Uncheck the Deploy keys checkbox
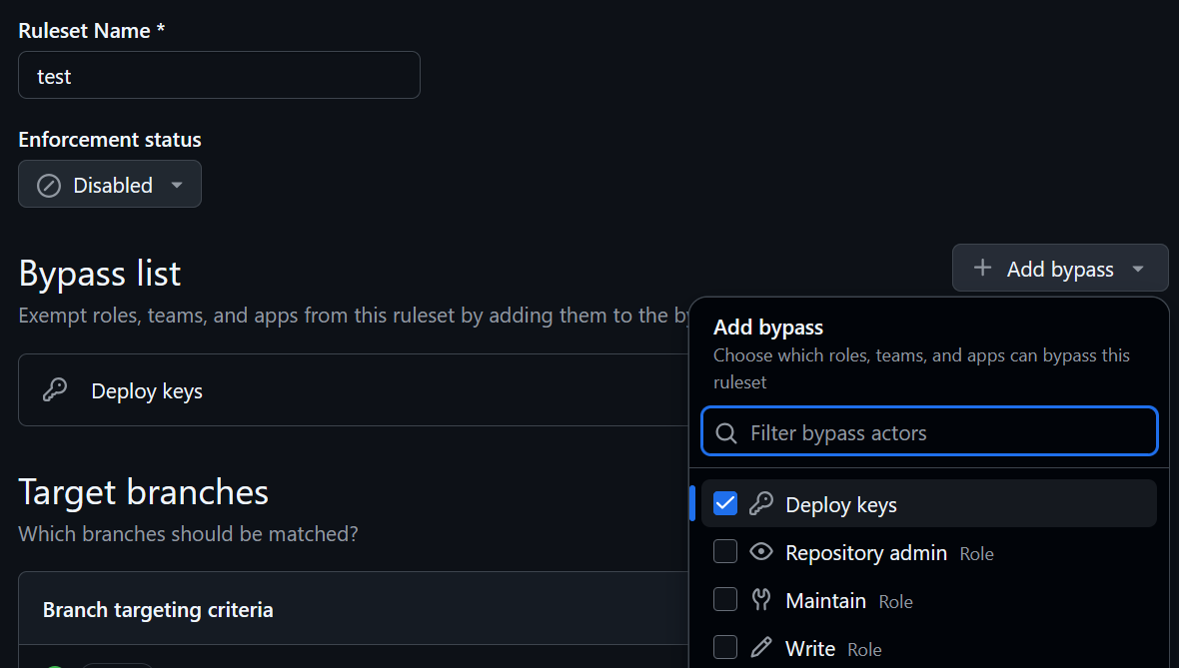This screenshot has width=1179, height=668. pos(725,504)
